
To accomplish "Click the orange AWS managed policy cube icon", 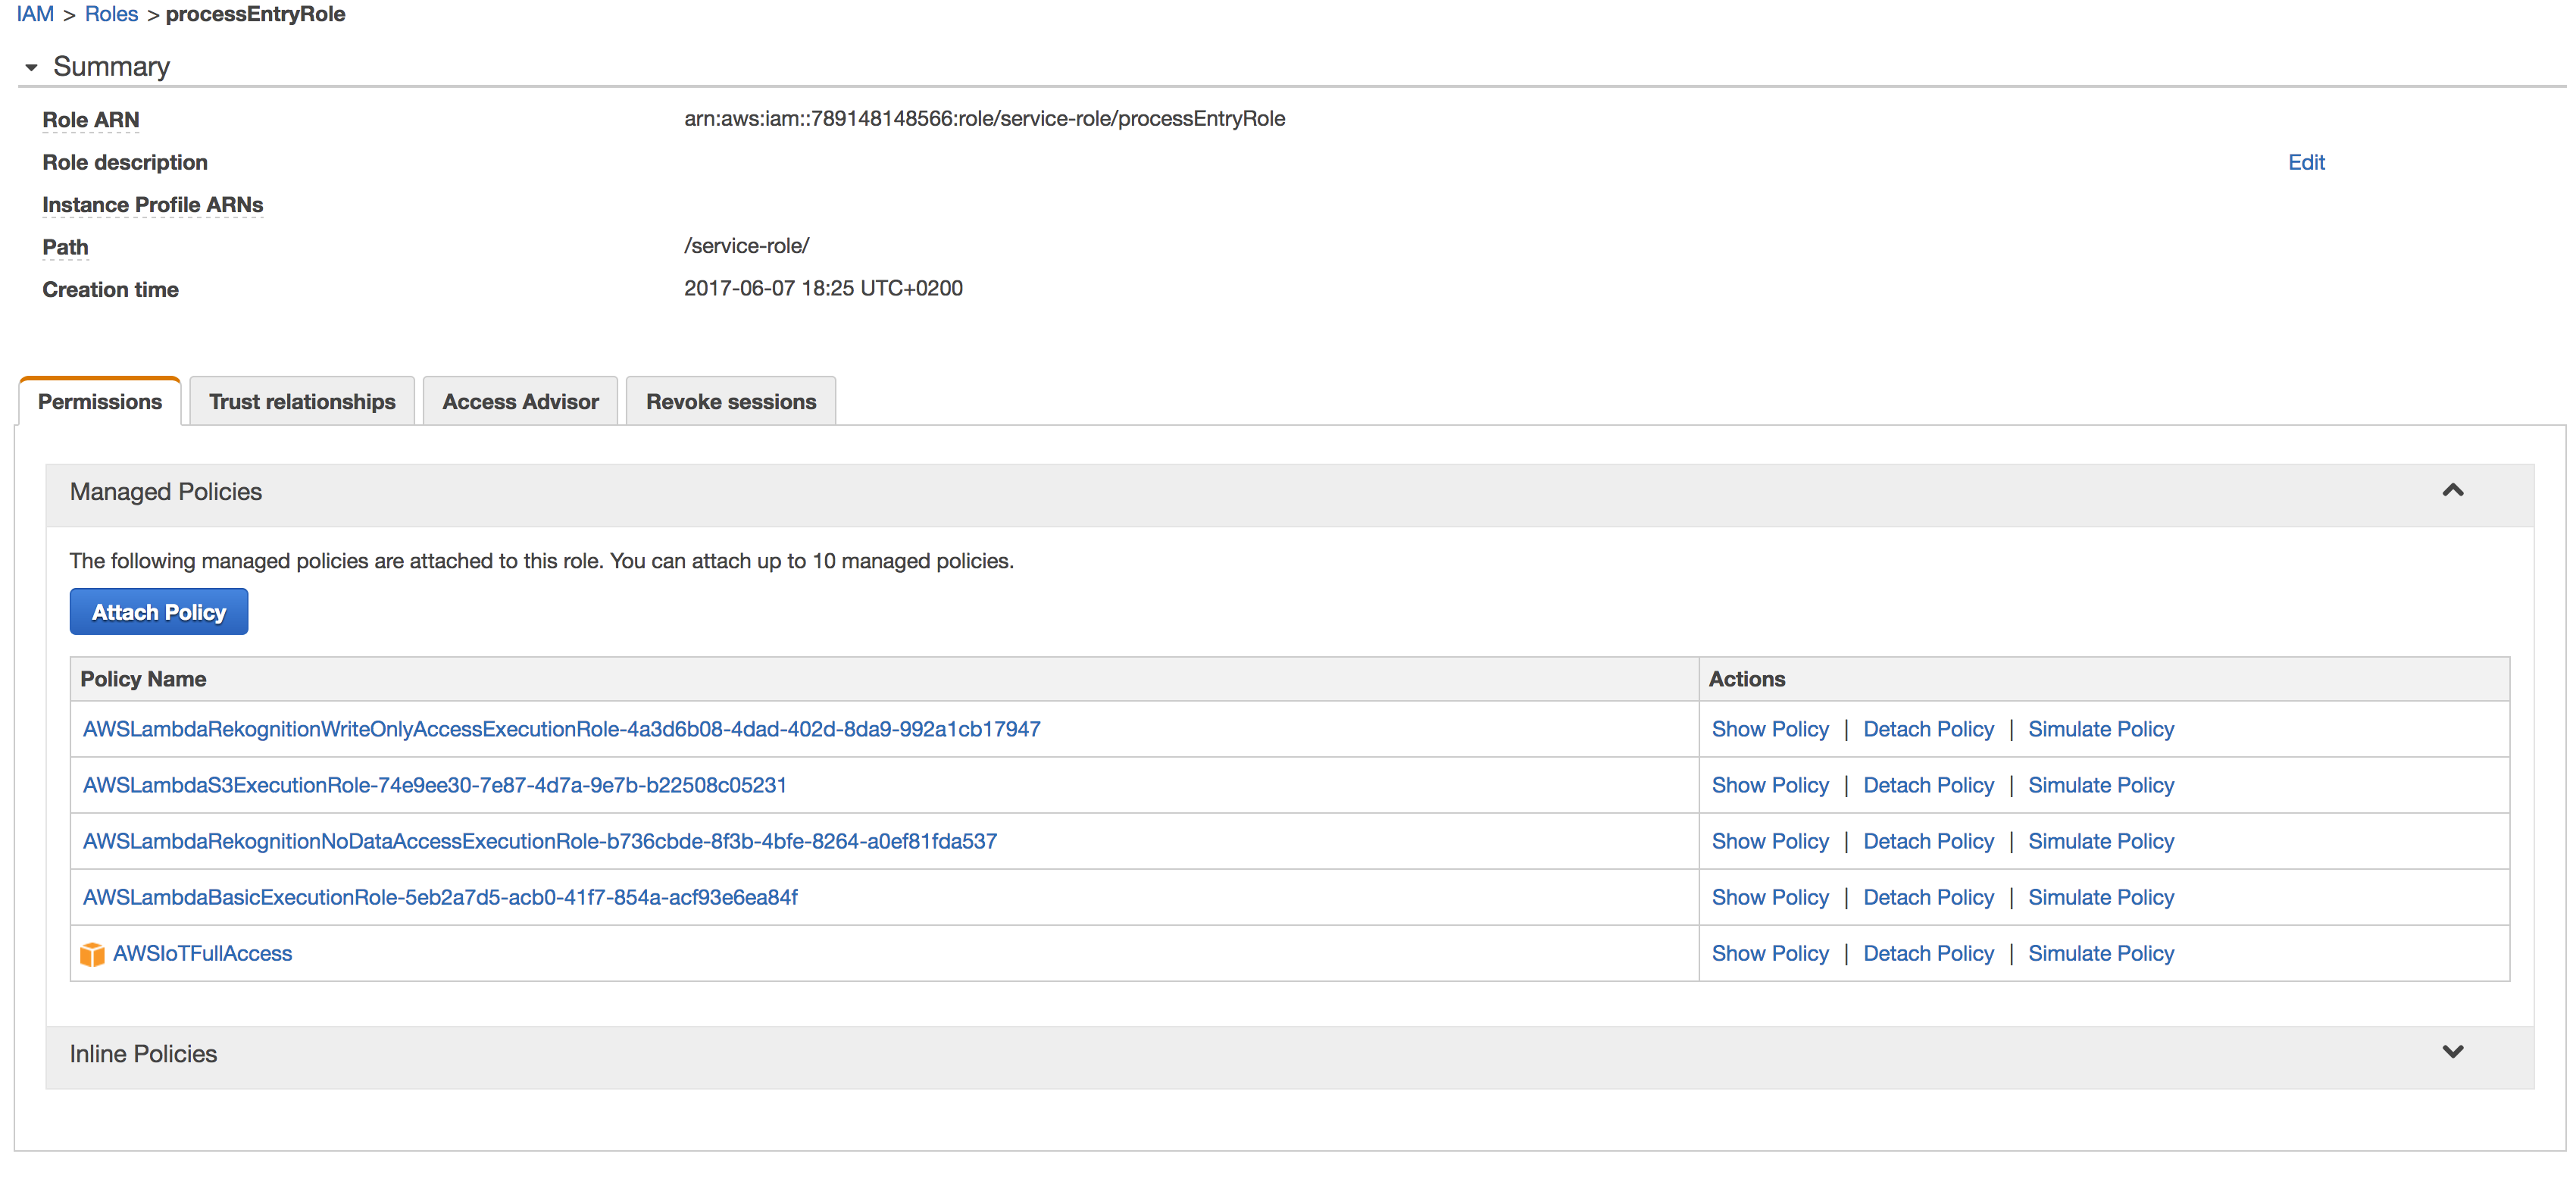I will pos(92,954).
